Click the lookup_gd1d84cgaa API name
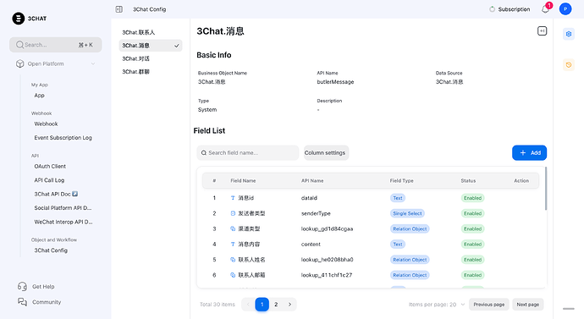This screenshot has width=584, height=319. [327, 229]
